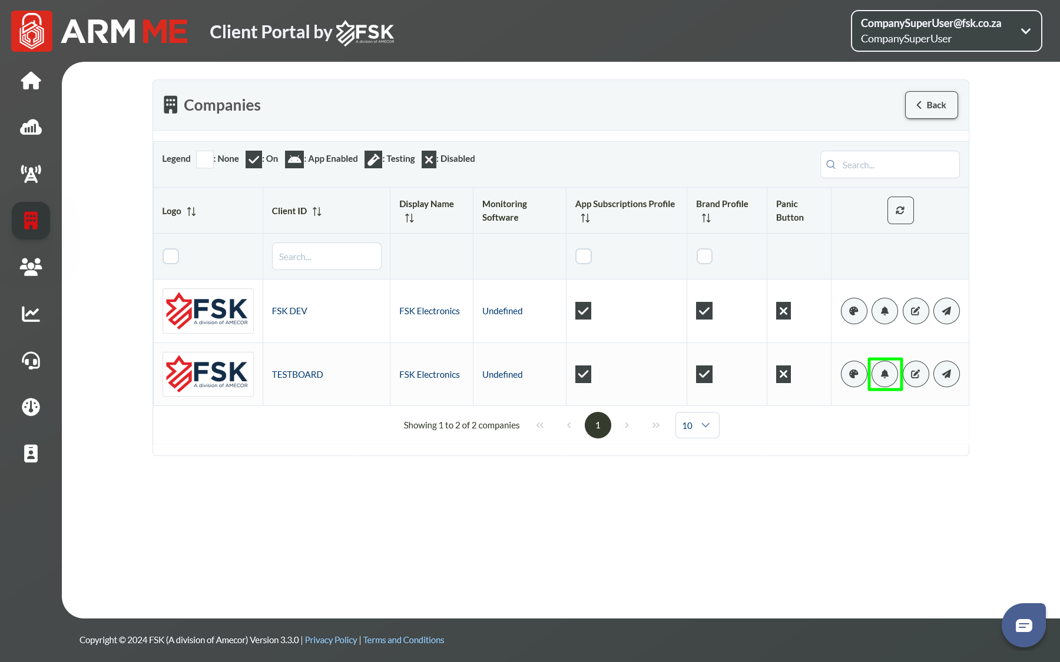Click the bell icon for TESTBOARD row

(x=885, y=374)
